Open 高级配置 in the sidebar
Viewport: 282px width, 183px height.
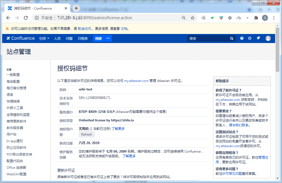point(13,82)
